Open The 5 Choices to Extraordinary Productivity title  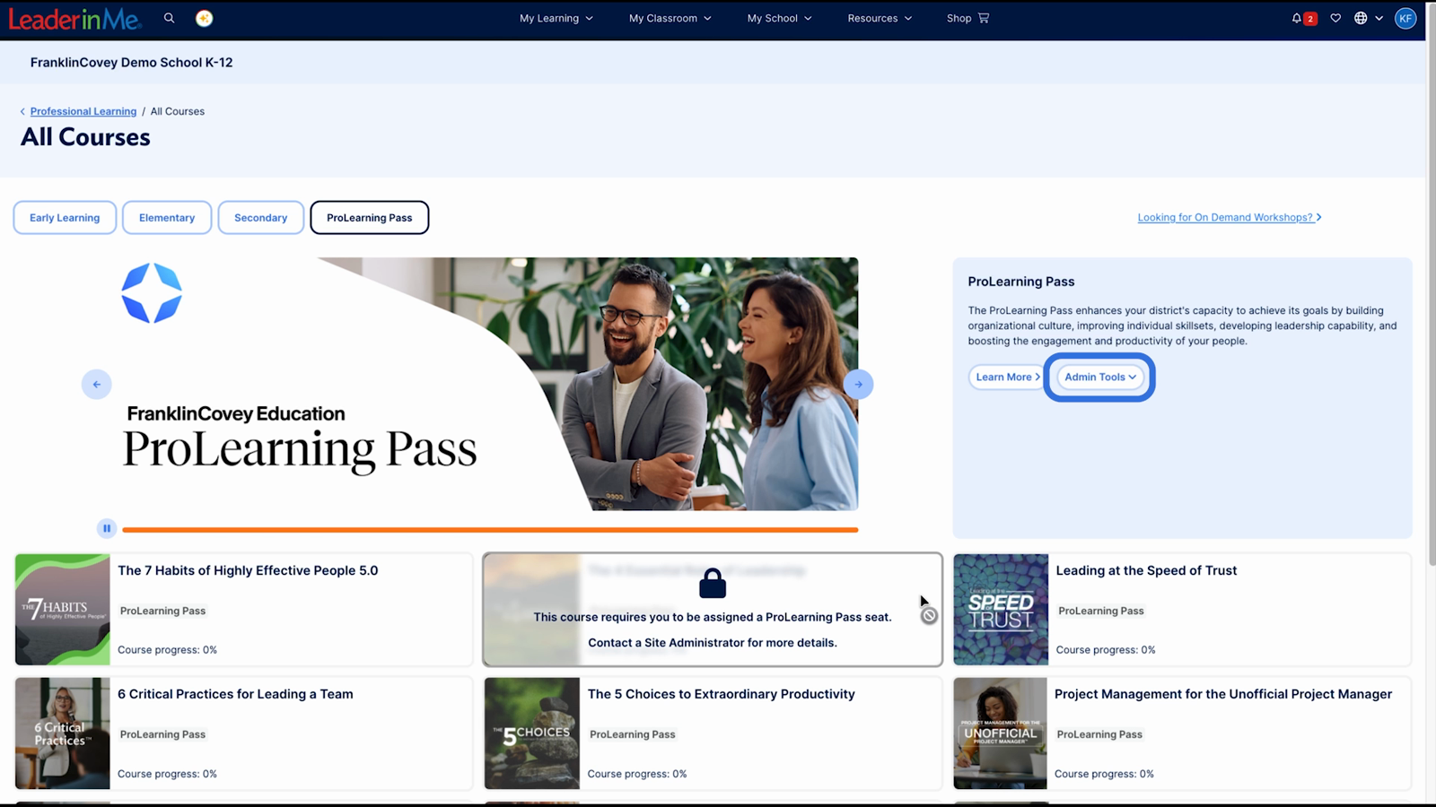722,694
